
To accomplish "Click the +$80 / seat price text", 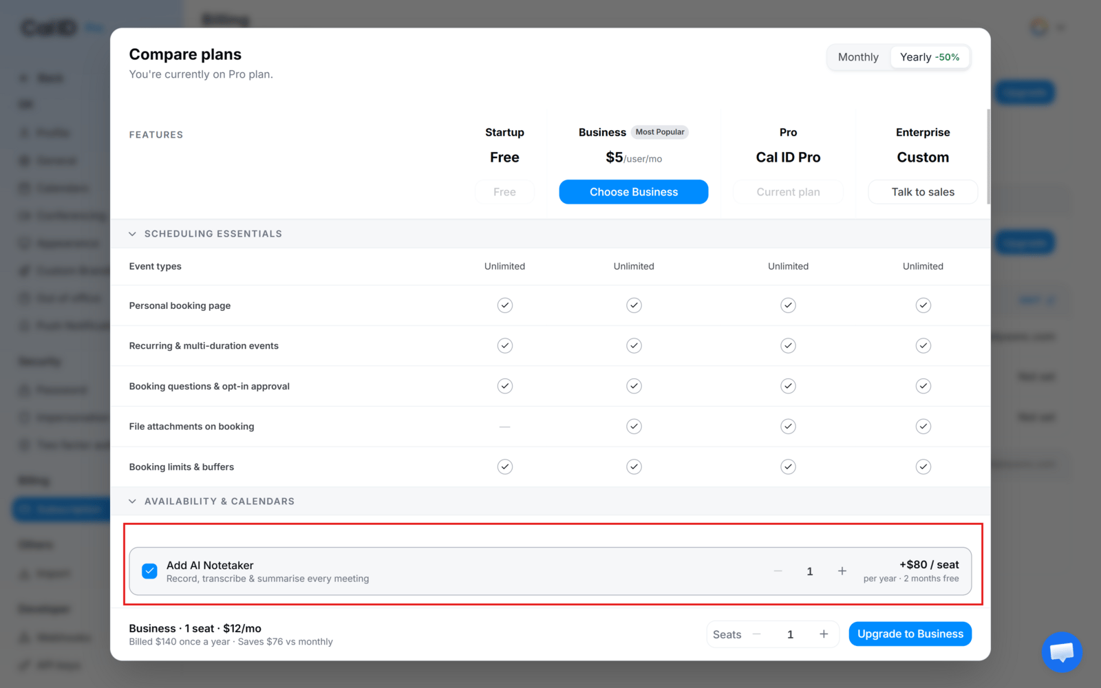I will 929,565.
